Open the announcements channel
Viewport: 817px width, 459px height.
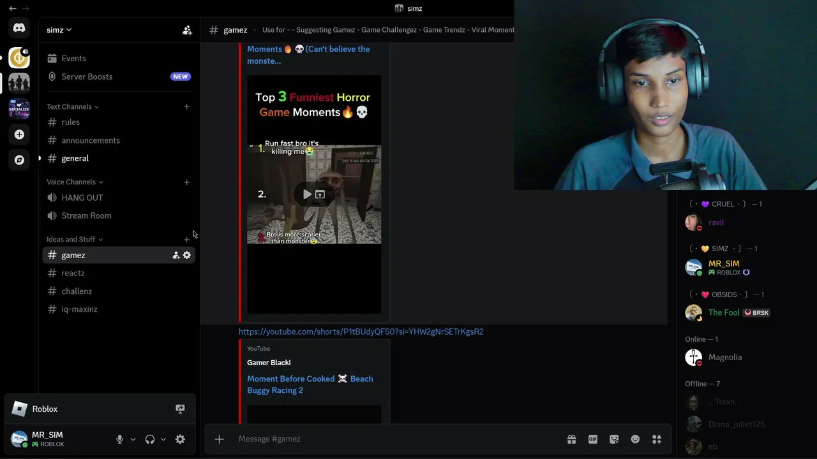point(119,140)
